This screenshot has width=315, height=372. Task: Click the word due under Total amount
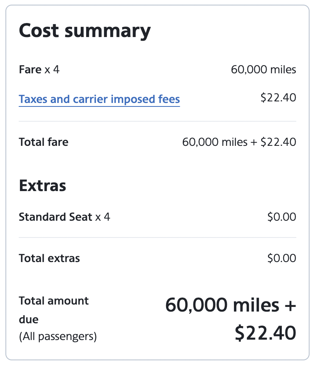28,319
